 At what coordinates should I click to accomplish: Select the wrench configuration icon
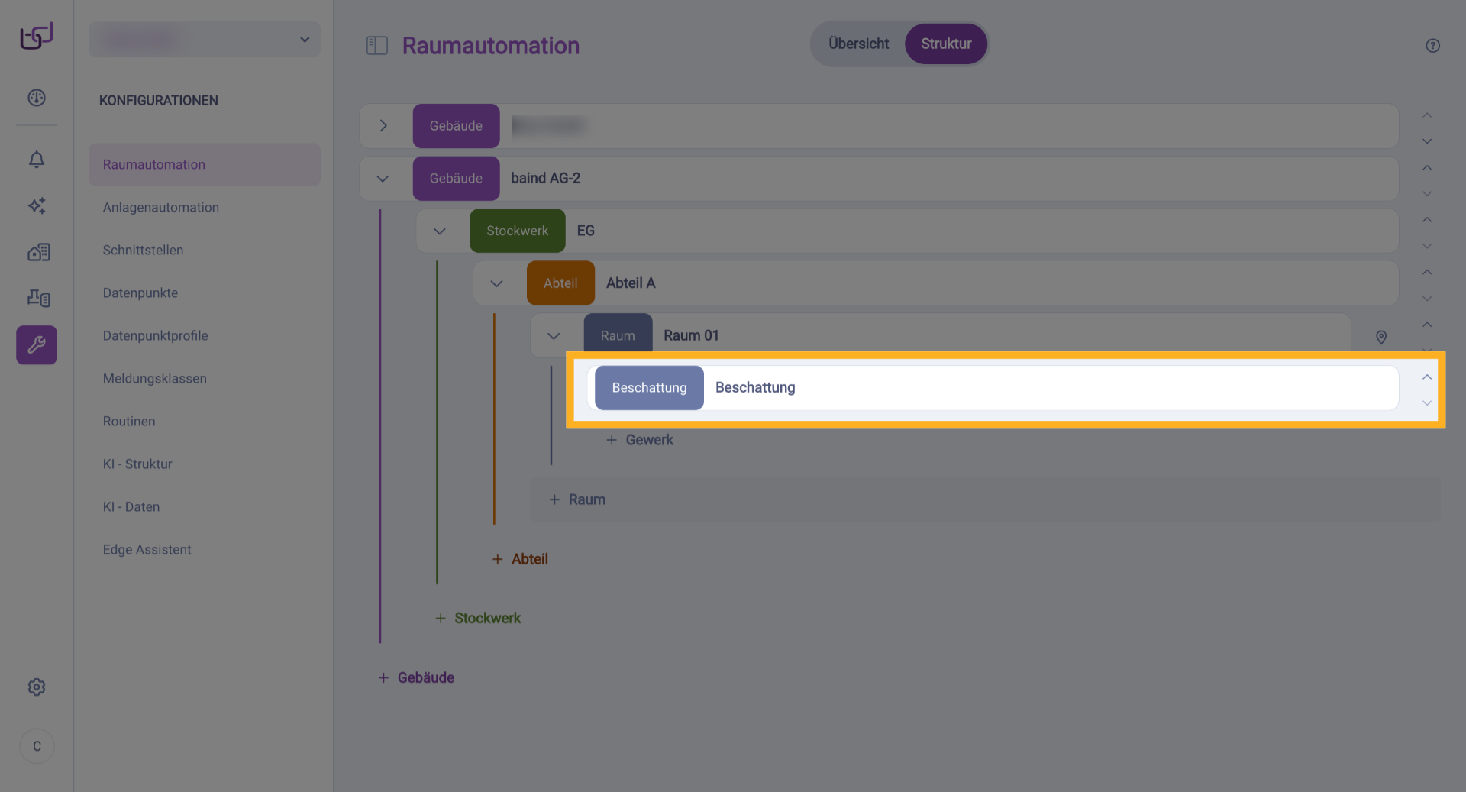[x=37, y=345]
